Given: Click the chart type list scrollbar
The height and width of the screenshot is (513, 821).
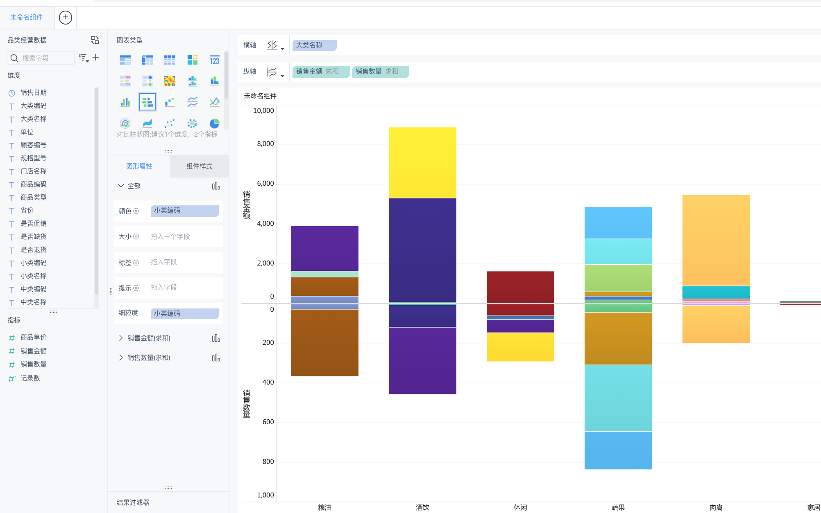Looking at the screenshot, I should 226,76.
